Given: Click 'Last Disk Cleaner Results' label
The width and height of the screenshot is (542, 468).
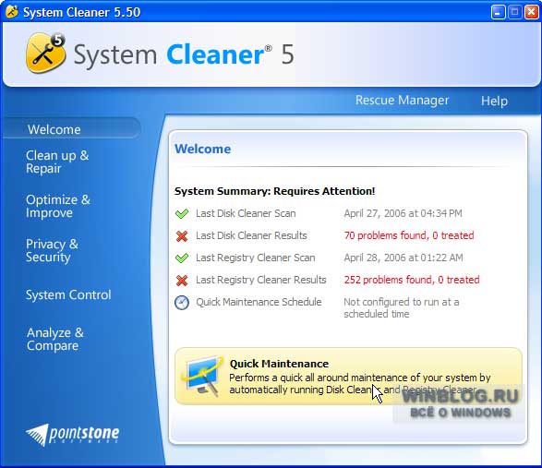Looking at the screenshot, I should point(251,235).
